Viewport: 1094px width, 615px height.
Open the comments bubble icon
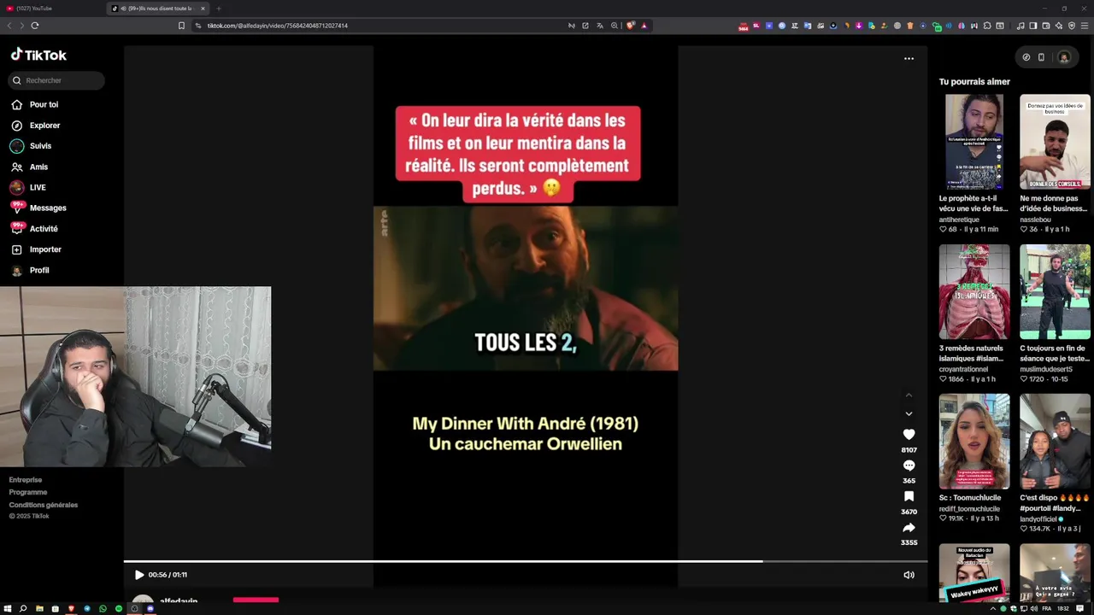(x=909, y=466)
